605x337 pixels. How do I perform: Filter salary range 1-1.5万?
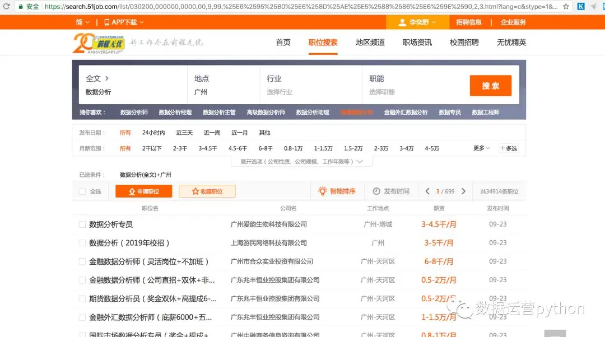[323, 148]
